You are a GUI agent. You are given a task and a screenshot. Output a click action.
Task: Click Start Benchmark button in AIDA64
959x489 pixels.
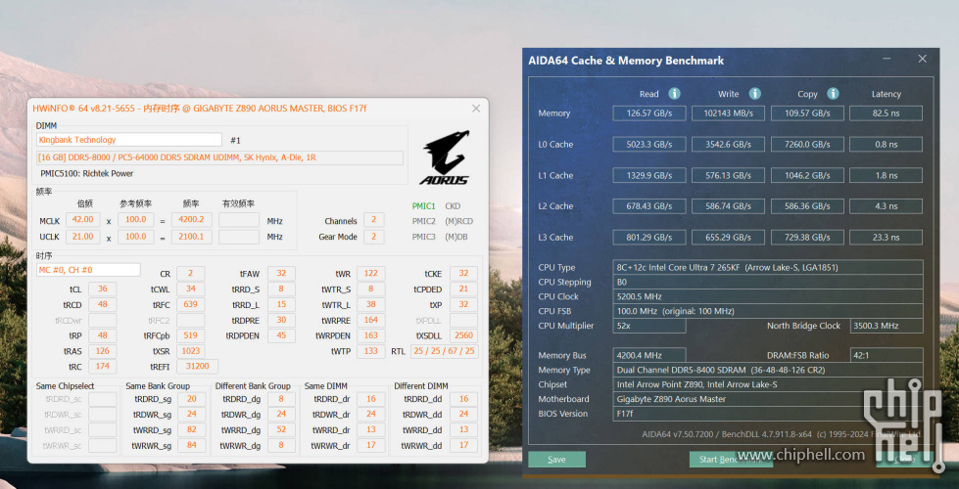click(731, 459)
